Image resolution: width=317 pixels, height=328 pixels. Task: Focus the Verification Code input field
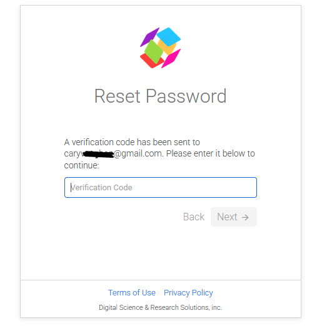pyautogui.click(x=161, y=187)
